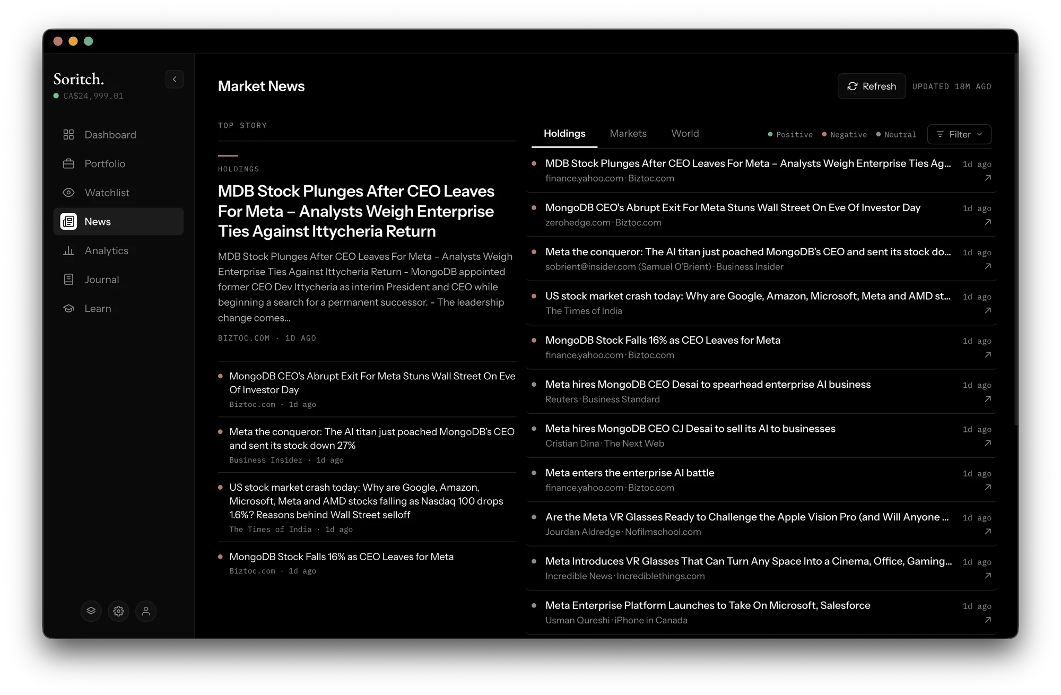Click balance CA$24,999.01
The width and height of the screenshot is (1061, 695).
pyautogui.click(x=93, y=96)
